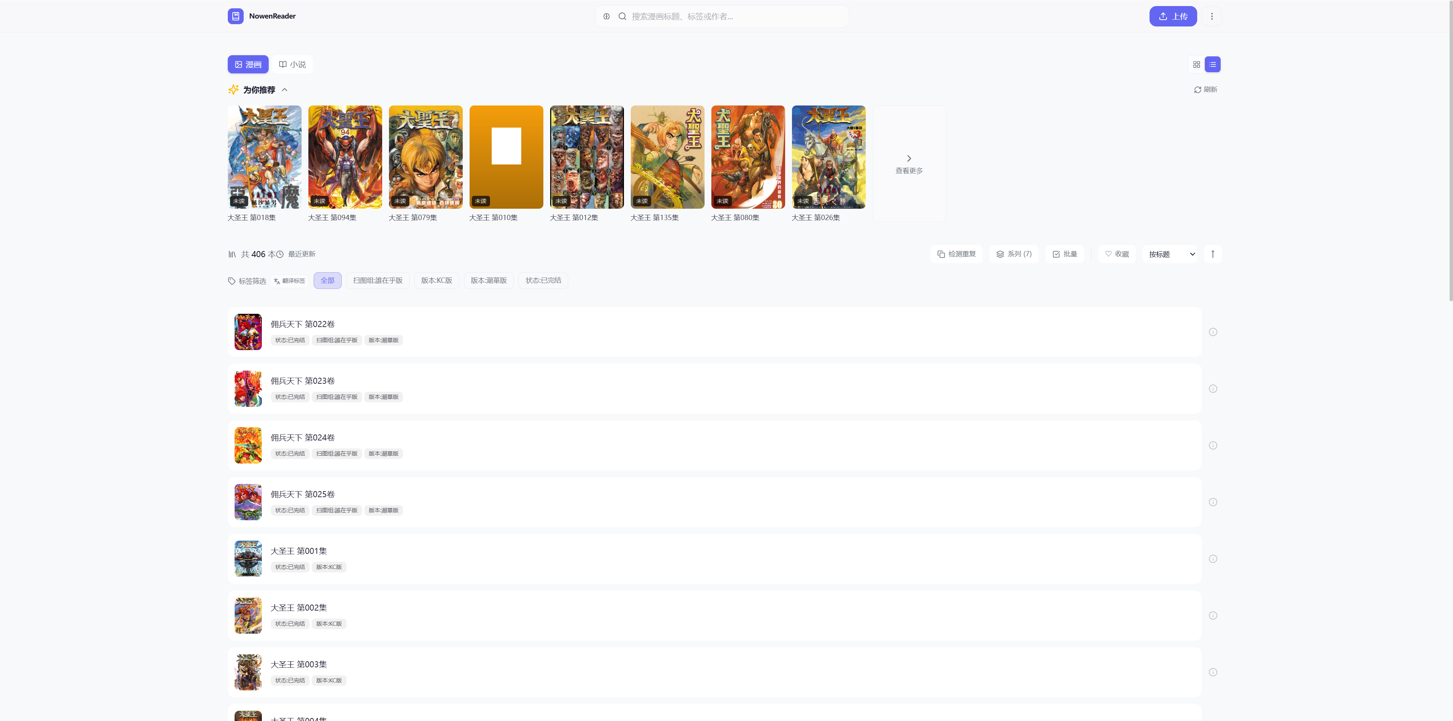Show info for 大圣王 第001集
1453x721 pixels.
1213,559
